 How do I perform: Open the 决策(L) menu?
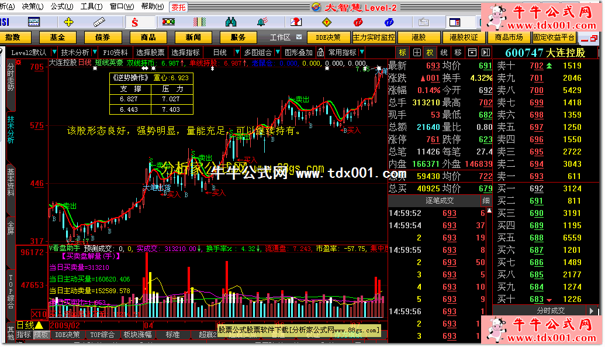pyautogui.click(x=33, y=6)
